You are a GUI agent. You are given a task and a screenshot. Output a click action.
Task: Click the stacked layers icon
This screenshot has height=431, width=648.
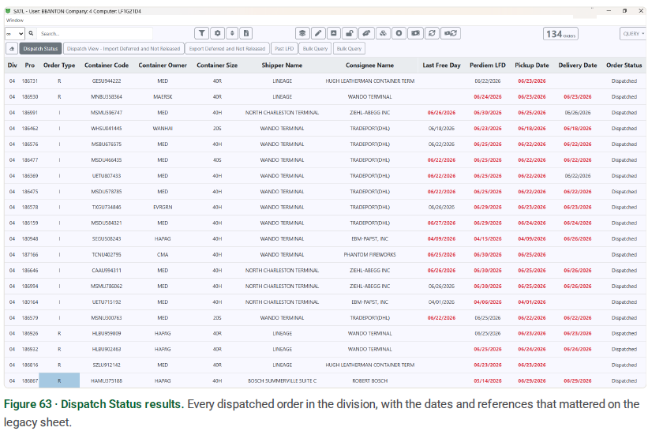click(x=302, y=33)
